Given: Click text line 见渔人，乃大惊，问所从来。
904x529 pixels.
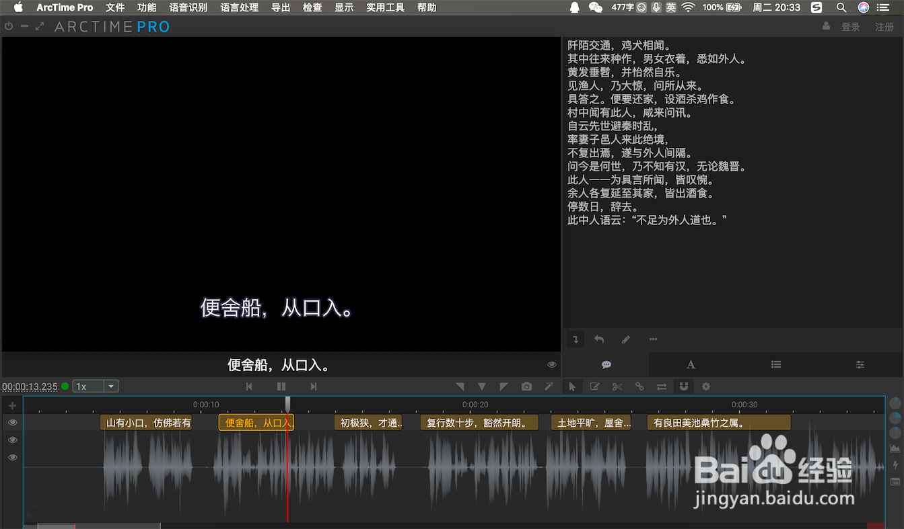Looking at the screenshot, I should click(635, 86).
